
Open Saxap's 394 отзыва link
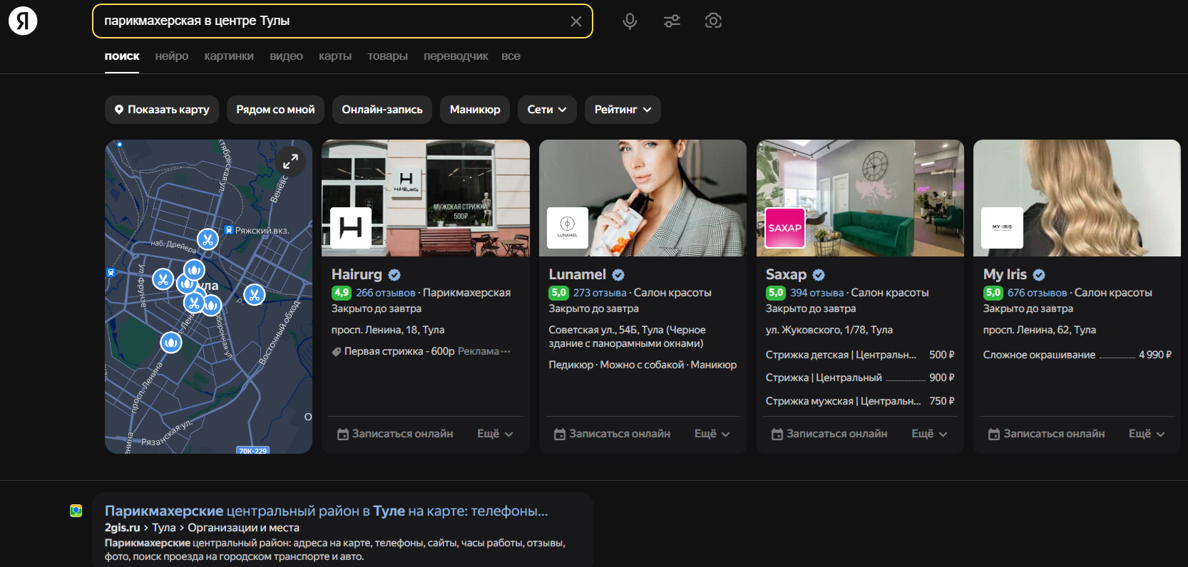(817, 293)
